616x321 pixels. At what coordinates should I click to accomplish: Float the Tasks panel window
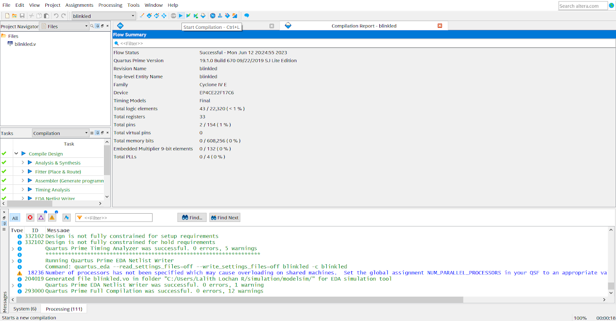[x=103, y=133]
